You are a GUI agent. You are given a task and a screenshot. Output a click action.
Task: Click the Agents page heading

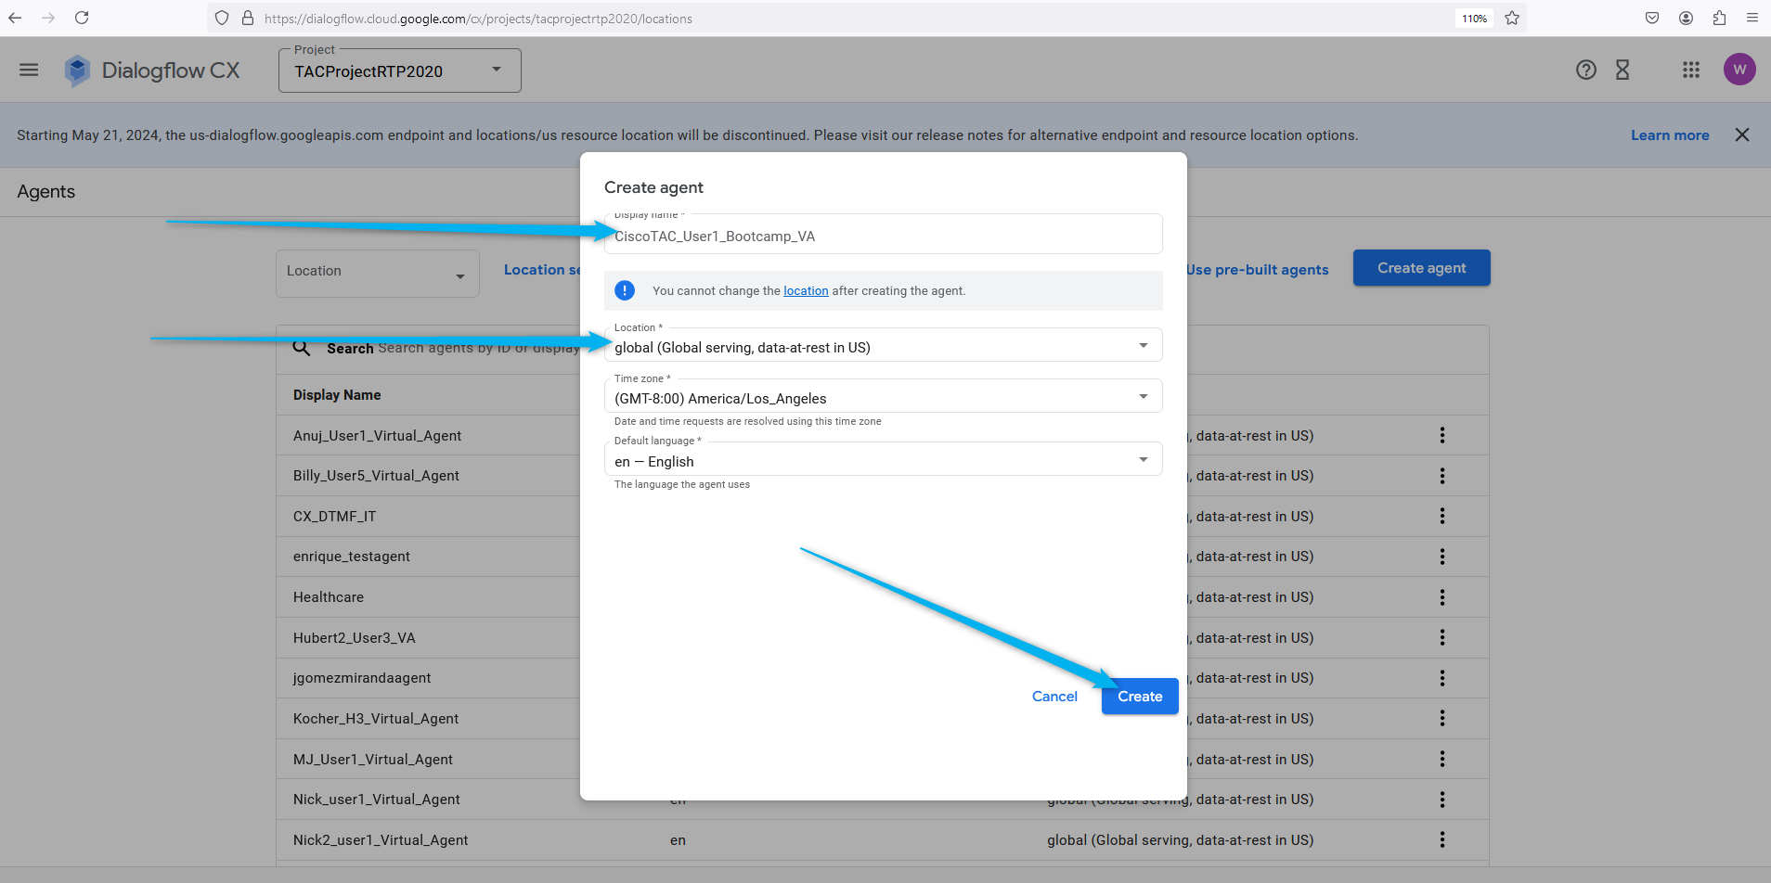(x=46, y=192)
